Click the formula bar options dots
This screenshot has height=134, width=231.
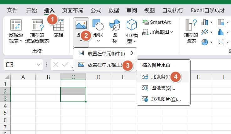[47, 65]
